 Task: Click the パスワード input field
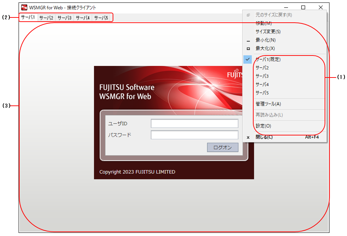pos(194,135)
